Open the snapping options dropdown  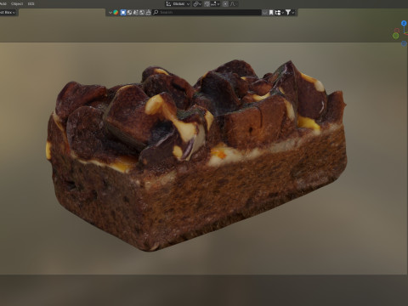click(215, 4)
